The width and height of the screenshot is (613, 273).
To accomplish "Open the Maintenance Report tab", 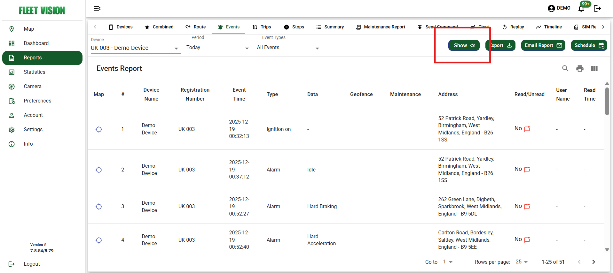I will coord(381,27).
